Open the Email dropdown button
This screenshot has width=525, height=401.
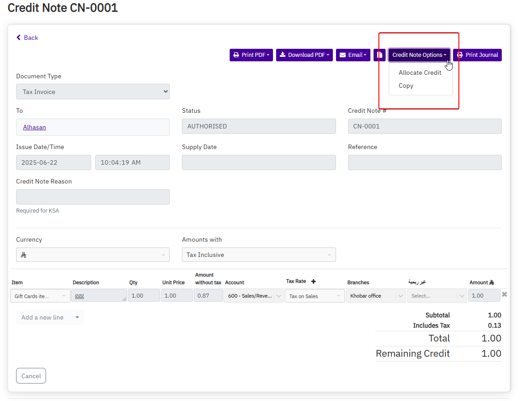[353, 55]
